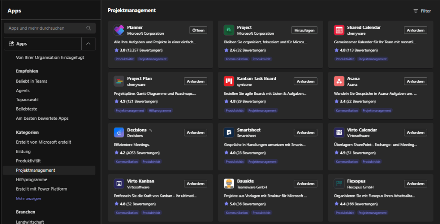Viewport: 440px width, 224px height.
Task: Click Projektmanagement tag on Shared Calendar card
Action: pos(373,59)
